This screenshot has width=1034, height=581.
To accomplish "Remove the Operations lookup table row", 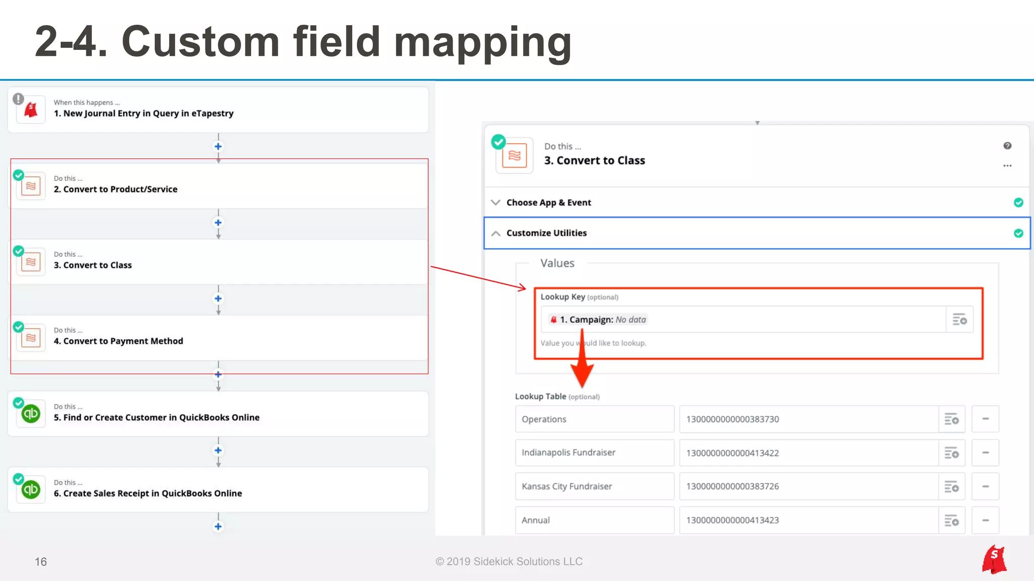I will pyautogui.click(x=986, y=419).
